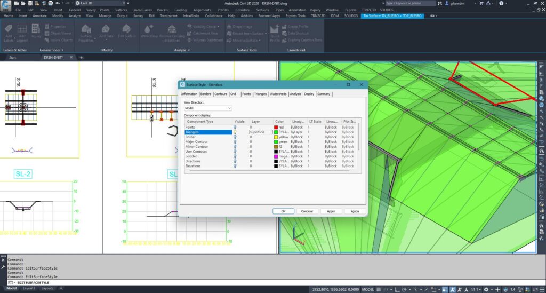Click the red color swatch for Points
The width and height of the screenshot is (546, 293).
coord(276,127)
